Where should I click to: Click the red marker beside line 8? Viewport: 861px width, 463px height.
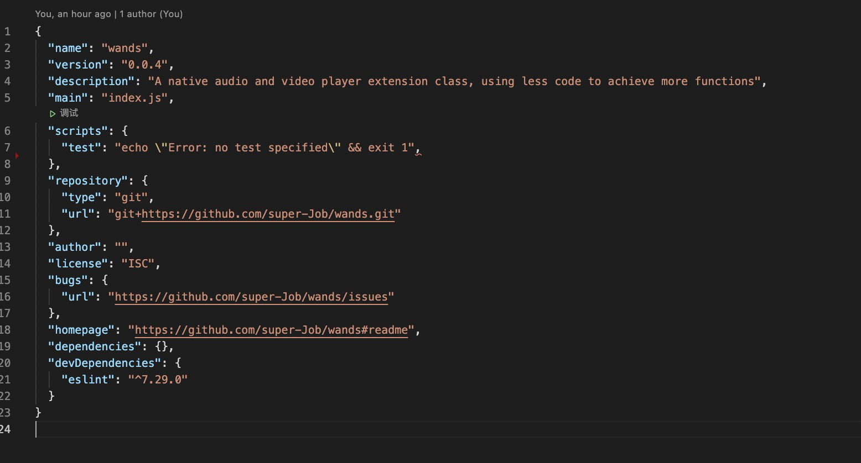[17, 156]
